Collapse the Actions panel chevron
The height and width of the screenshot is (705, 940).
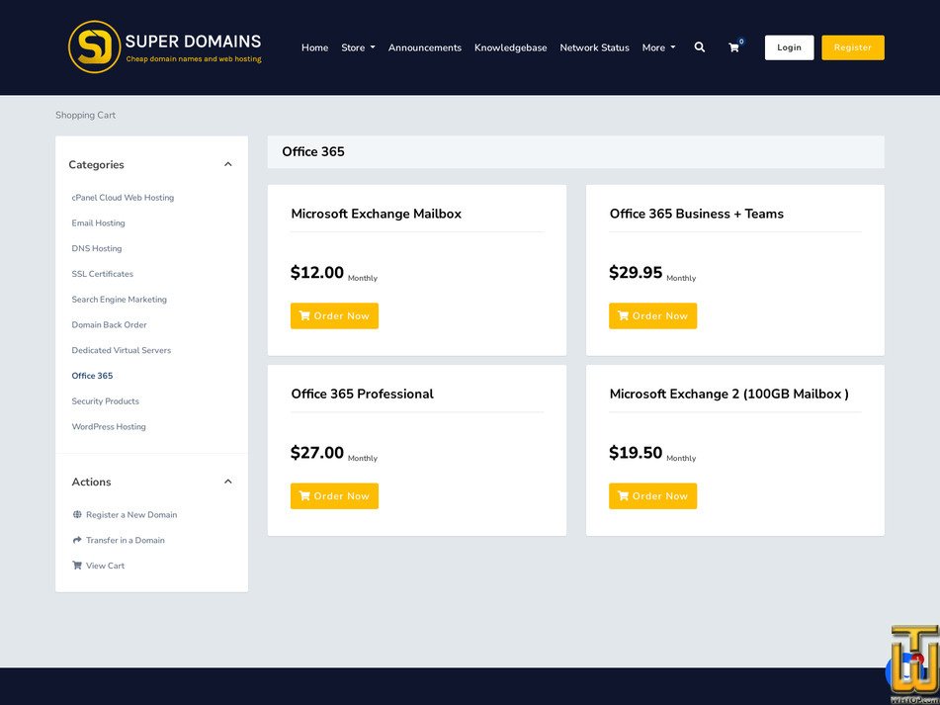[227, 482]
